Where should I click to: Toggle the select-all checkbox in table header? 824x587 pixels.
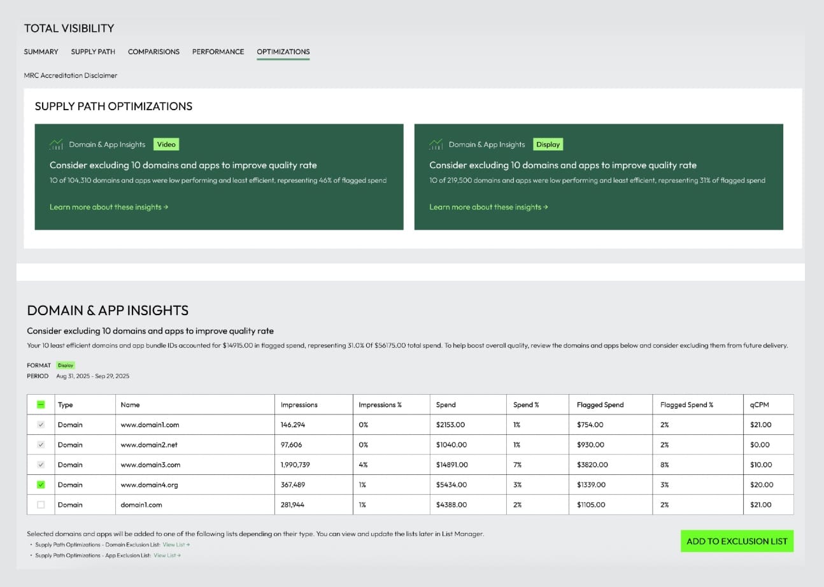(x=41, y=404)
